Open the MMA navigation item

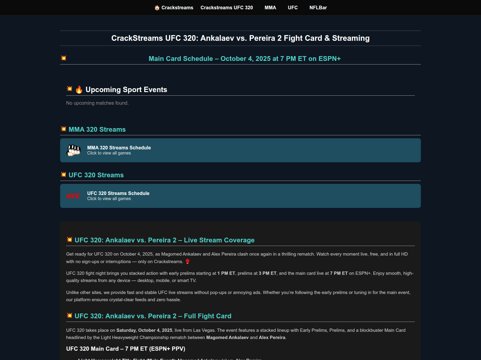(270, 7)
